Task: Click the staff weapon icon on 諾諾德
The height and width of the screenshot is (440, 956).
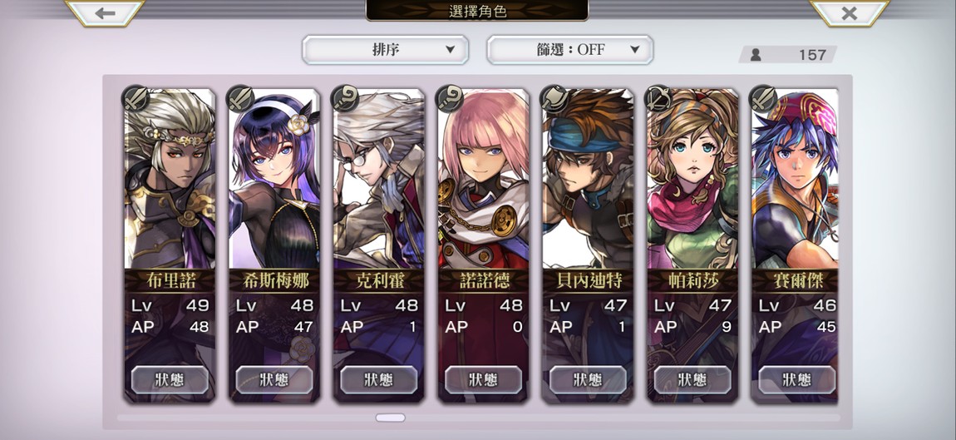Action: (x=450, y=97)
